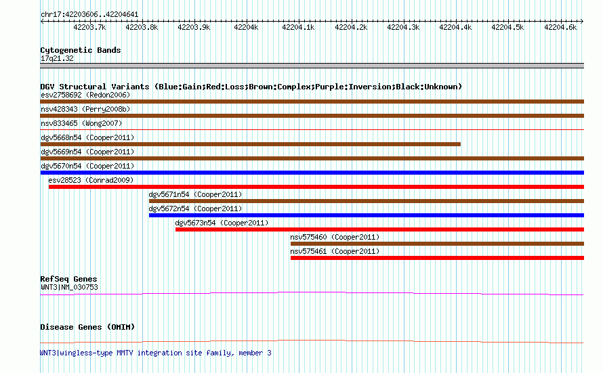Click the 42203.8k ruler tick label

(142, 27)
